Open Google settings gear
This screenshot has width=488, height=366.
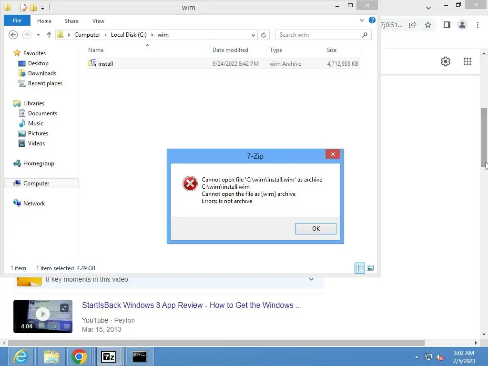446,61
